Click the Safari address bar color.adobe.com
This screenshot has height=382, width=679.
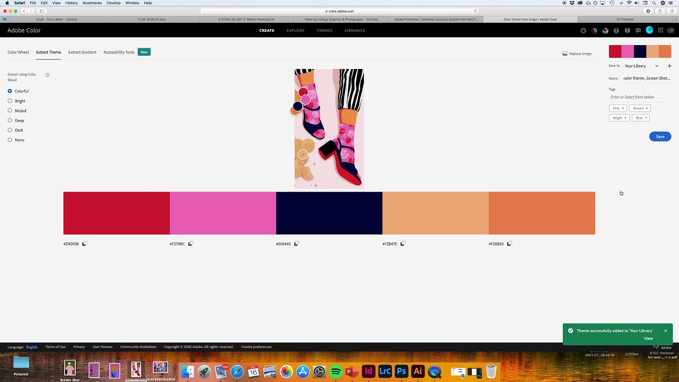[339, 11]
